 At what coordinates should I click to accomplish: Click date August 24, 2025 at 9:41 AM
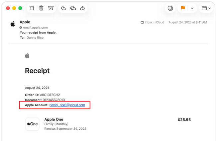[188, 22]
